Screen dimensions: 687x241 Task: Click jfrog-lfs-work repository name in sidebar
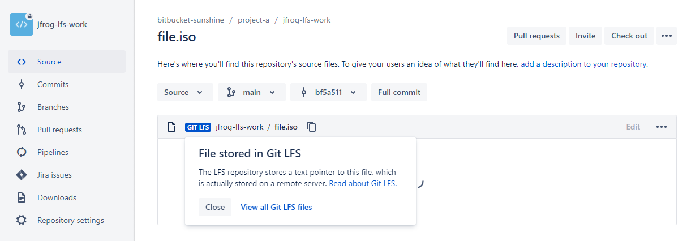coord(62,24)
